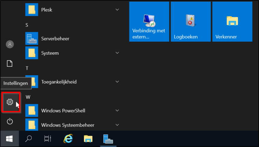Viewport: 259px width, 147px height.
Task: Open Server Manager from taskbar
Action: click(109, 138)
